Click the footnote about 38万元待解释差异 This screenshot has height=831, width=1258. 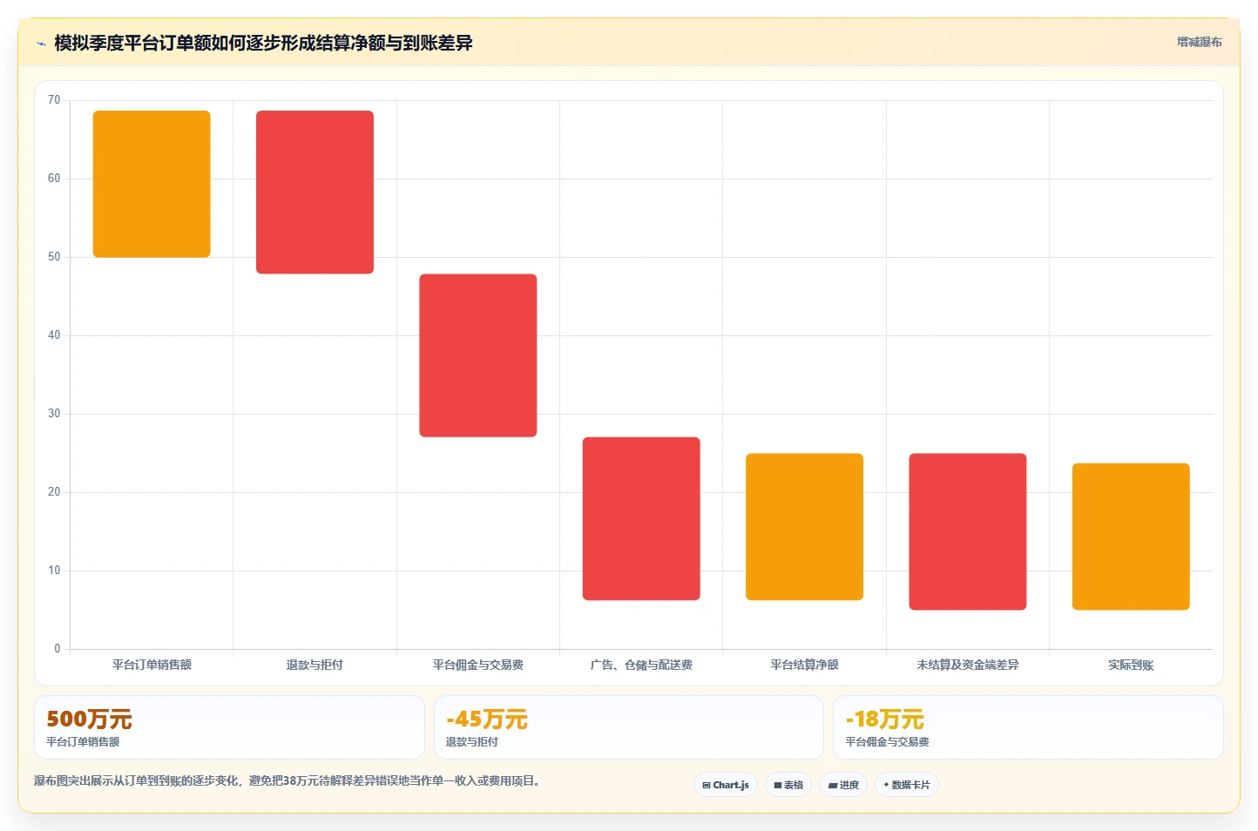(x=289, y=780)
